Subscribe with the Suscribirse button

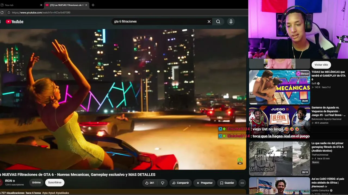point(55,183)
